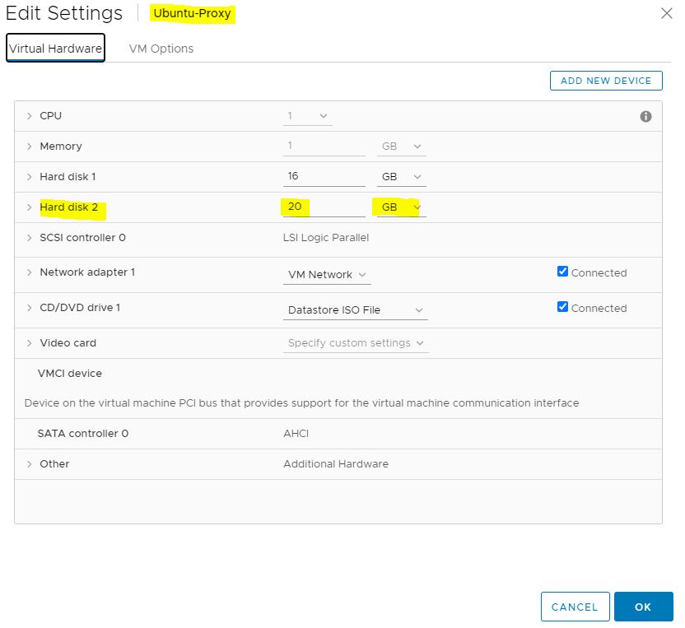Click the Additional Hardware text
685x628 pixels.
coord(336,463)
